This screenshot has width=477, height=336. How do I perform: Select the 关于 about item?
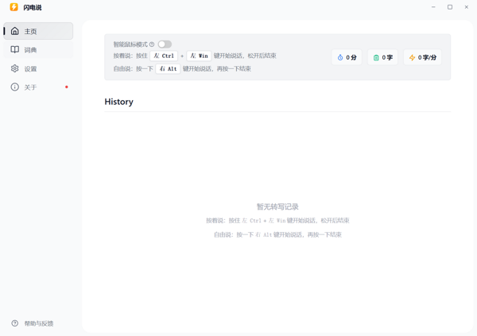[30, 87]
